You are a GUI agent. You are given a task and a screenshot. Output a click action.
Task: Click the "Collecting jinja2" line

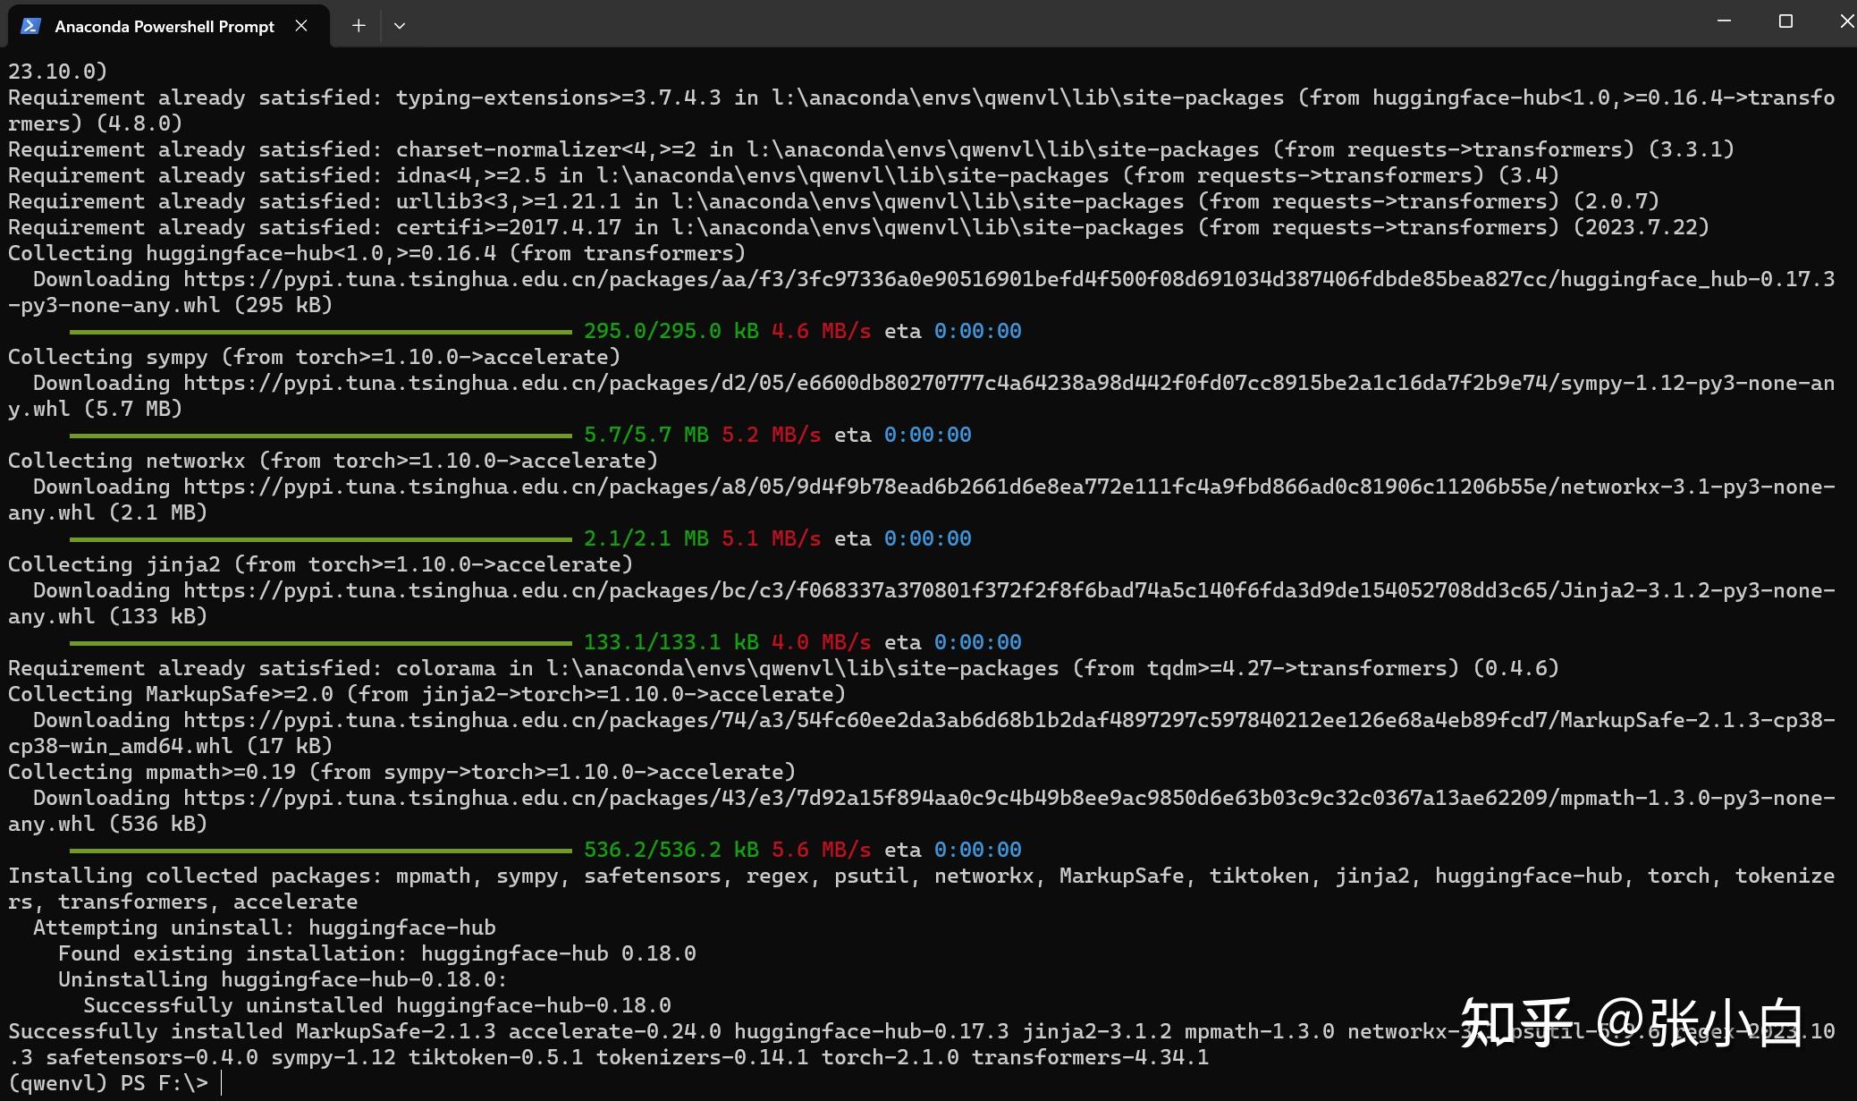[320, 565]
